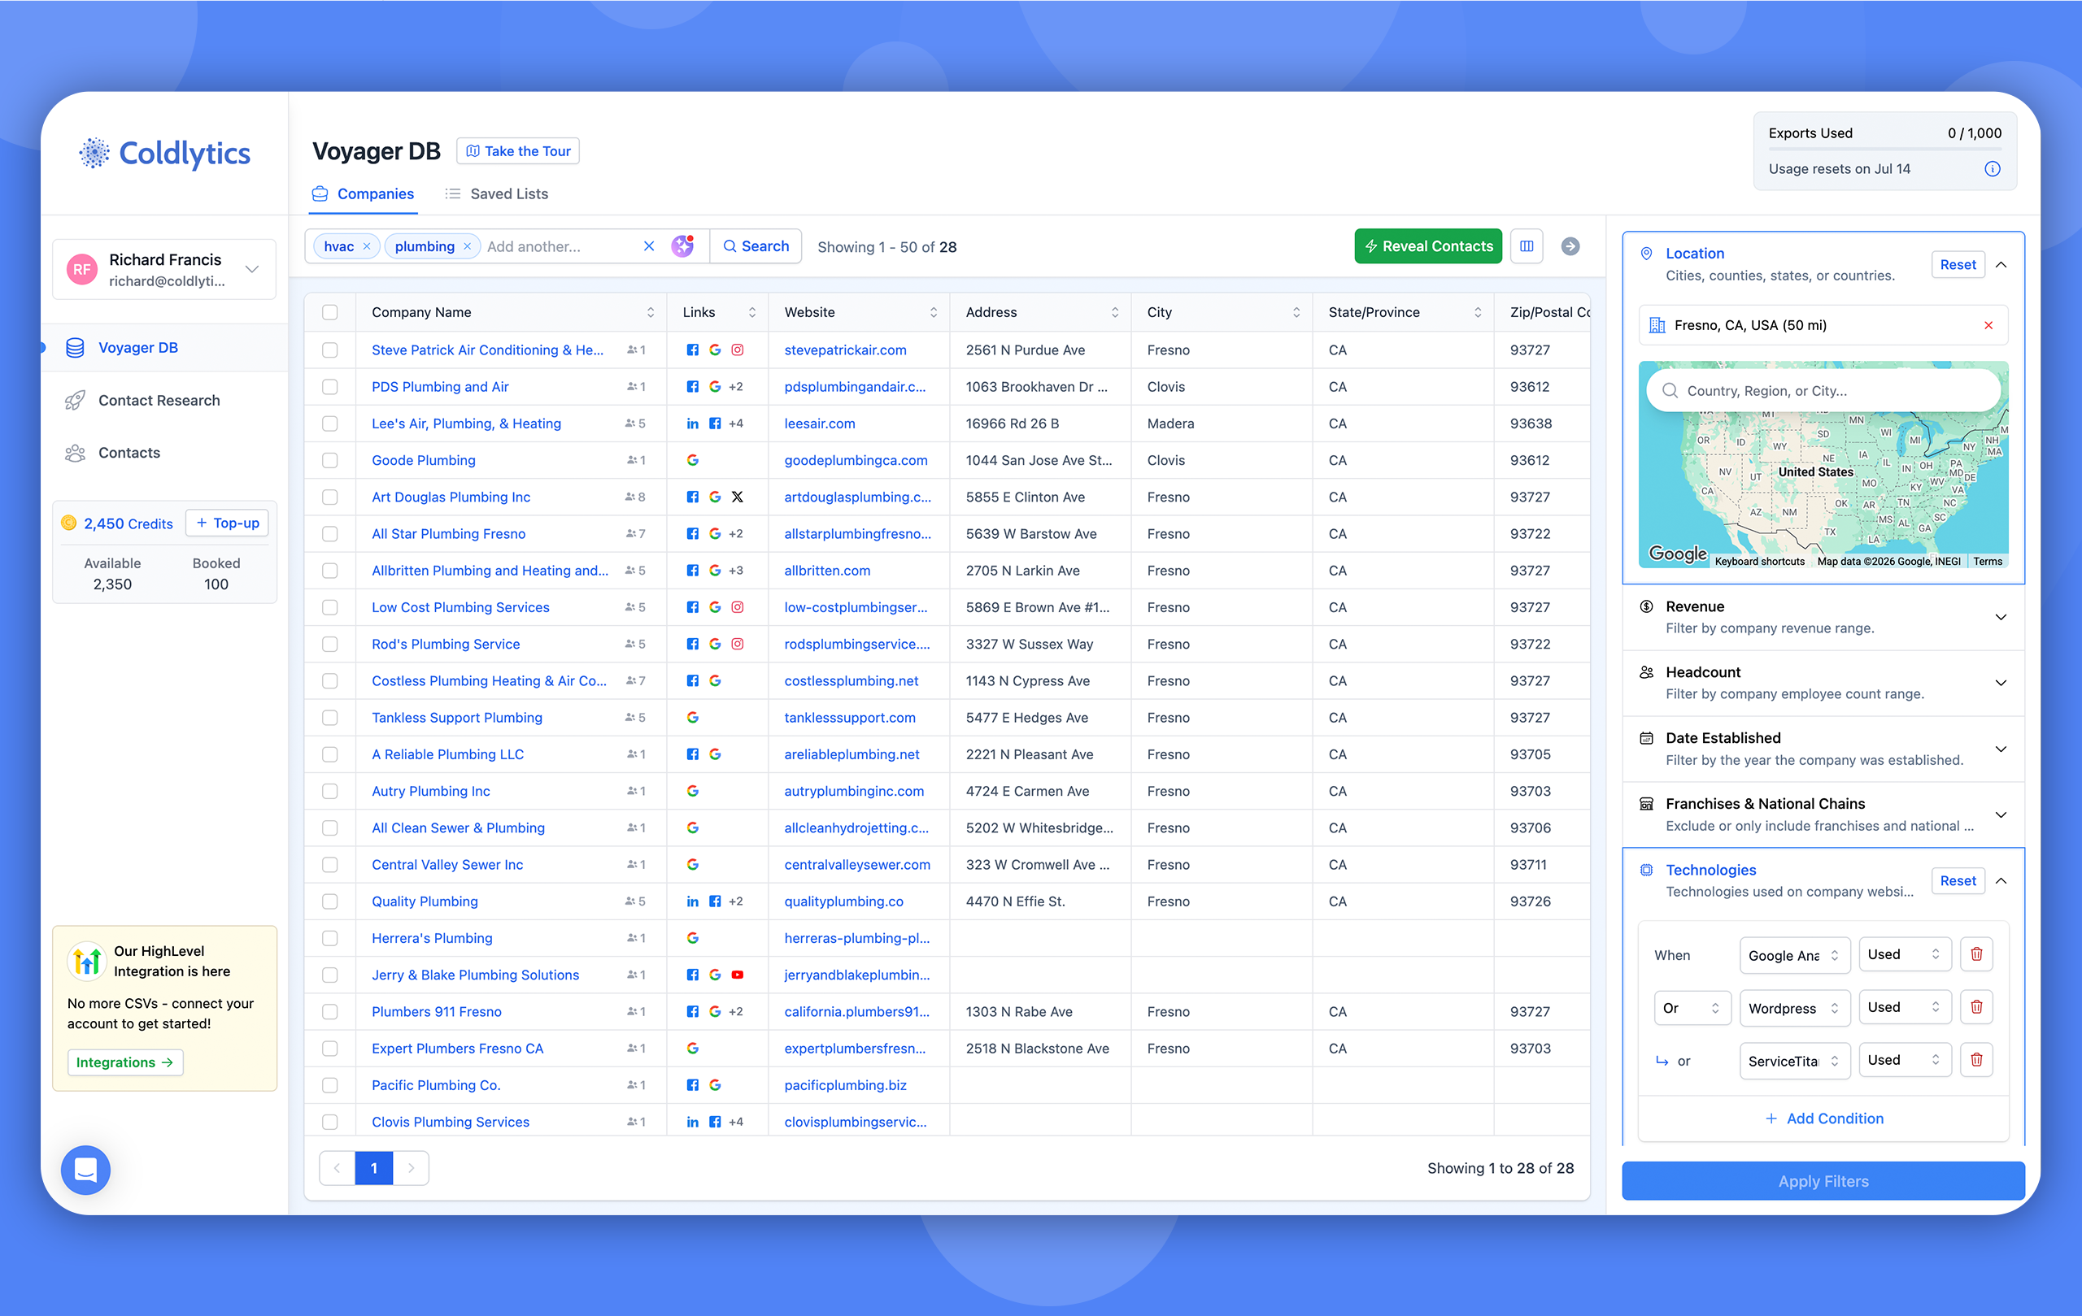Open Contact Research in sidebar
The width and height of the screenshot is (2082, 1316).
[159, 400]
